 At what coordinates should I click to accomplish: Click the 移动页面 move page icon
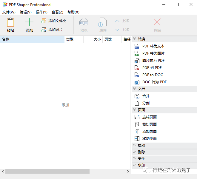click(x=137, y=138)
